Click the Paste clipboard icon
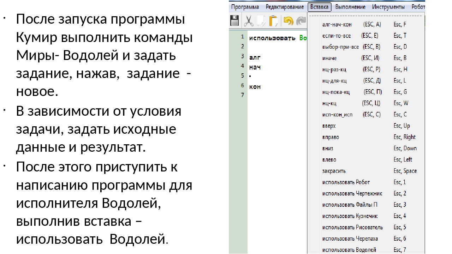Screen dimensions: 452x254 tap(273, 21)
